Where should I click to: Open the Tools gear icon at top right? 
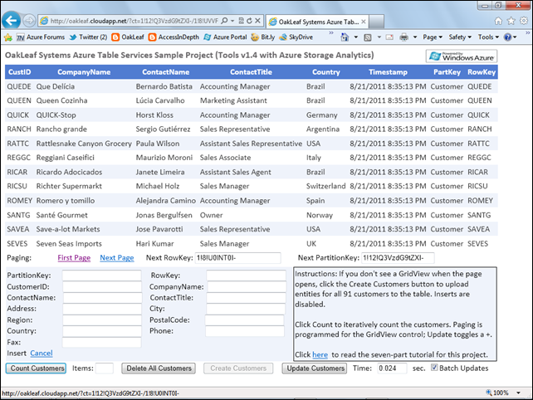[524, 21]
